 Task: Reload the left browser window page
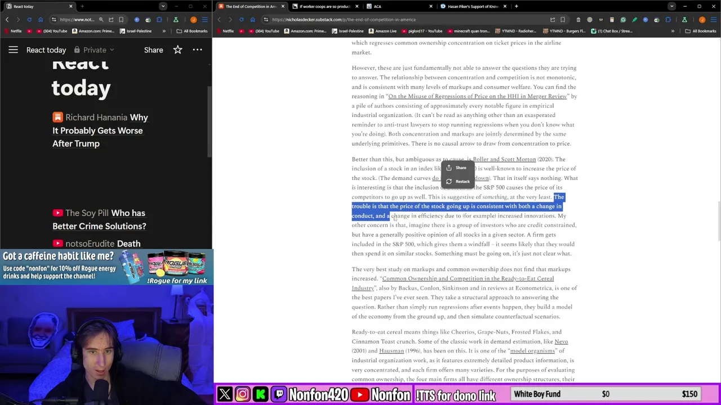point(29,20)
